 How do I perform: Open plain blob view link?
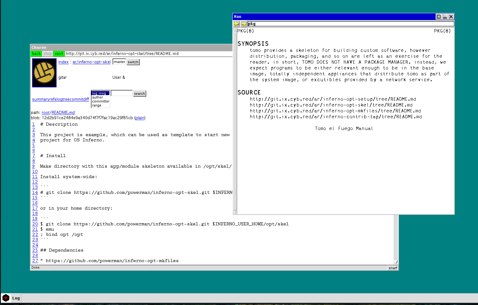tap(140, 118)
